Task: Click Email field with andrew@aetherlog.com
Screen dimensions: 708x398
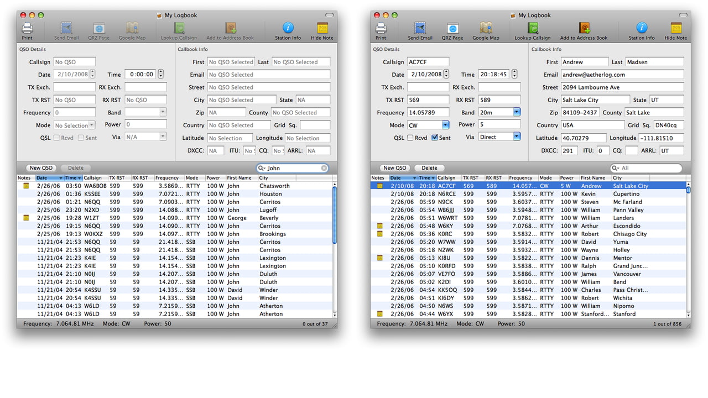Action: [x=622, y=75]
